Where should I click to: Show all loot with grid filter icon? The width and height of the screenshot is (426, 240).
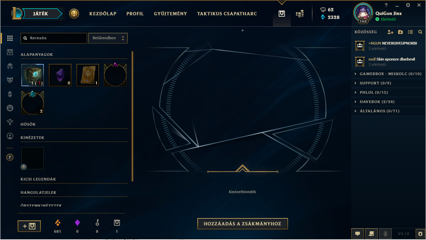(x=10, y=38)
